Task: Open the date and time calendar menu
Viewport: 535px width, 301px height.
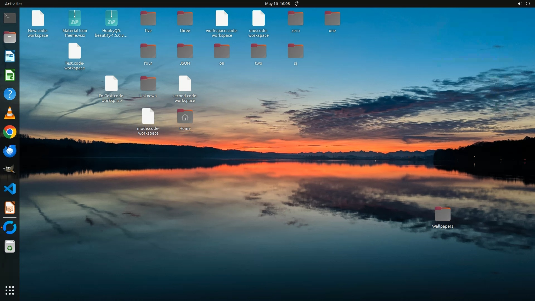Action: click(277, 4)
